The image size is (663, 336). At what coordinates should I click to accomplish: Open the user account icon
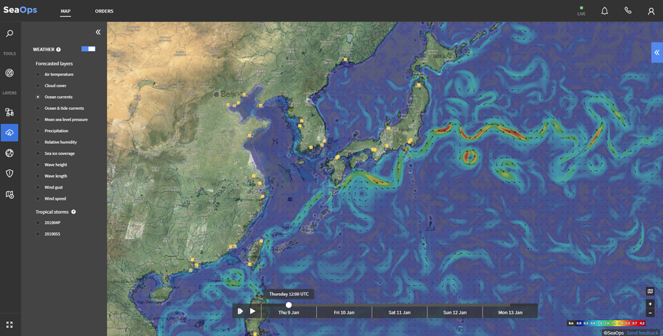(x=651, y=12)
